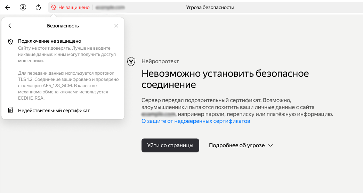This screenshot has height=193, width=363.
Task: Close the Безопасность popup with the X
Action: 116,26
